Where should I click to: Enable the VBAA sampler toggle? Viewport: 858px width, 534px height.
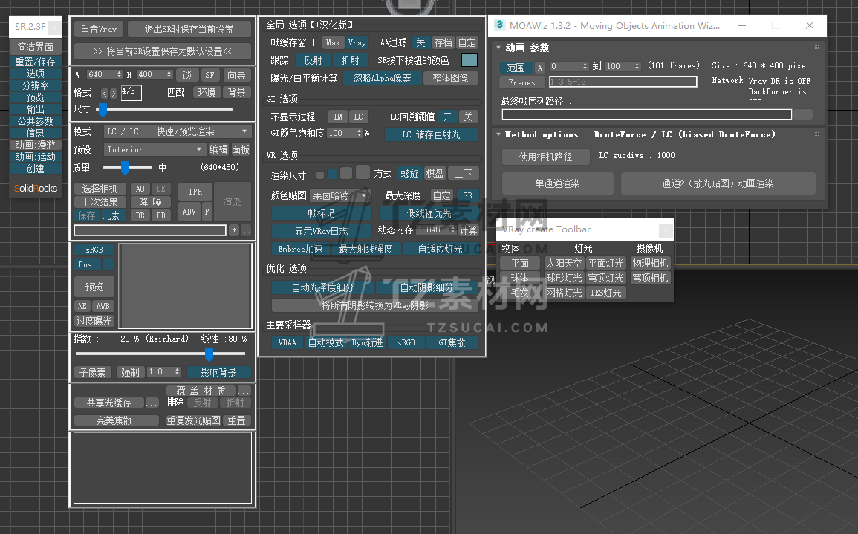pos(287,342)
